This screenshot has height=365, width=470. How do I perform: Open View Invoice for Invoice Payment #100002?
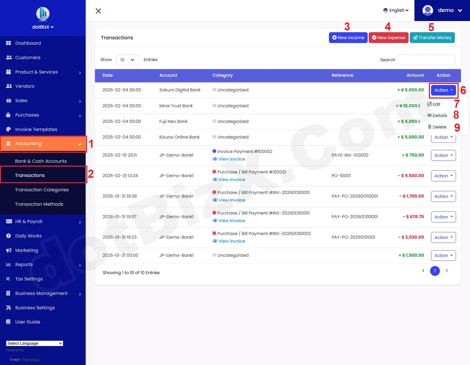(x=229, y=159)
